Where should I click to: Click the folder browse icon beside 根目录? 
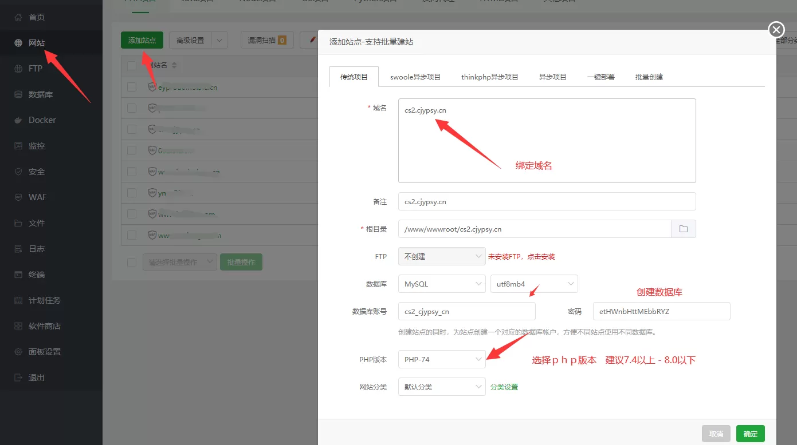(684, 229)
